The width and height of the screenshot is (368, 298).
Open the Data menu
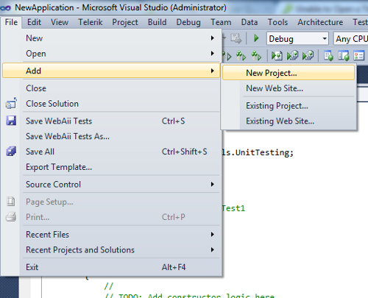coord(250,22)
